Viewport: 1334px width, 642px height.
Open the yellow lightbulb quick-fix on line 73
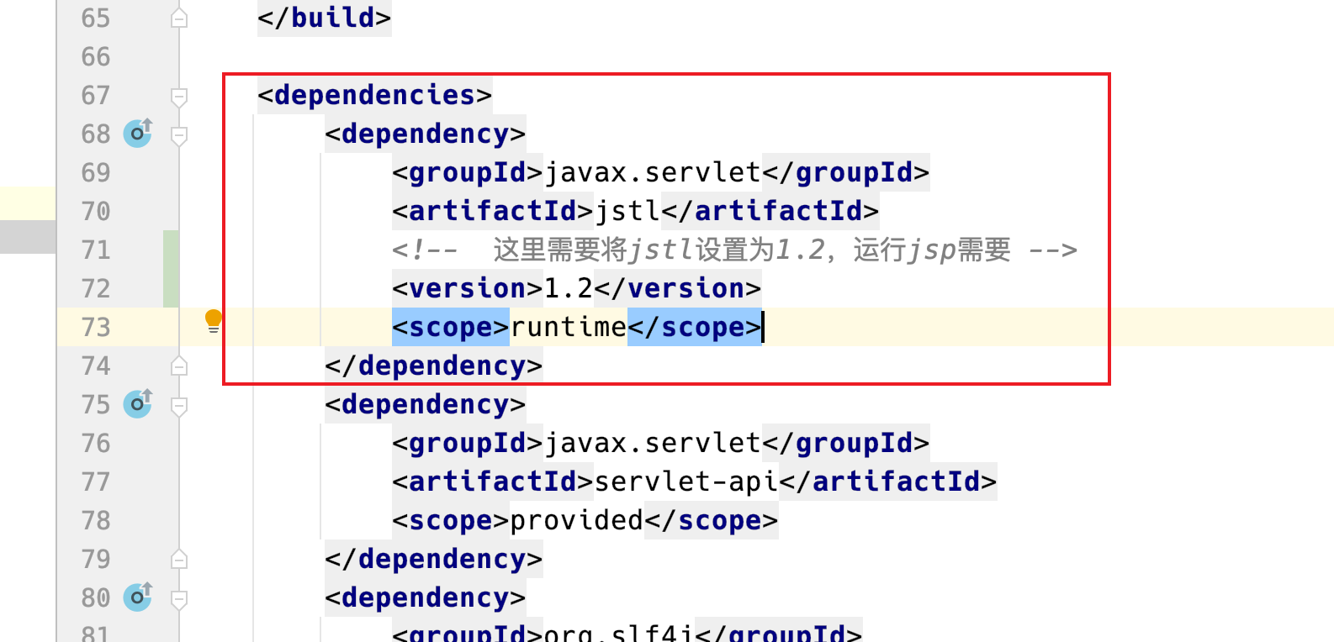(214, 322)
